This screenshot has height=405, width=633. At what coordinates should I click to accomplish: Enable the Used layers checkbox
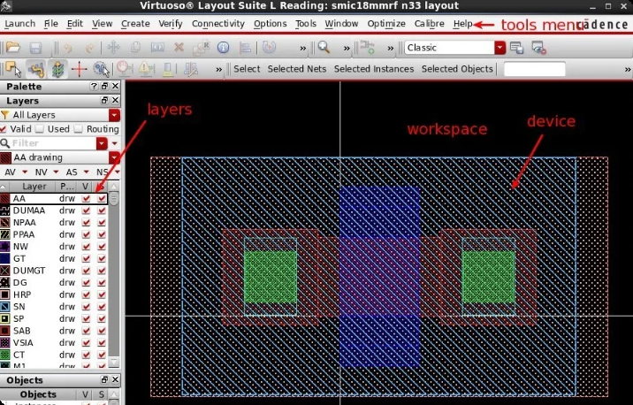pyautogui.click(x=40, y=129)
